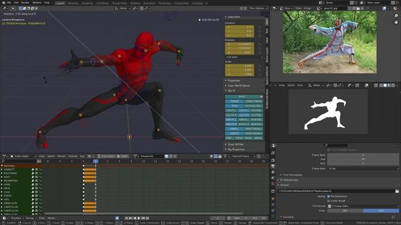Open folder icon to load image
Screen dimensions: 401x225
(358, 8)
